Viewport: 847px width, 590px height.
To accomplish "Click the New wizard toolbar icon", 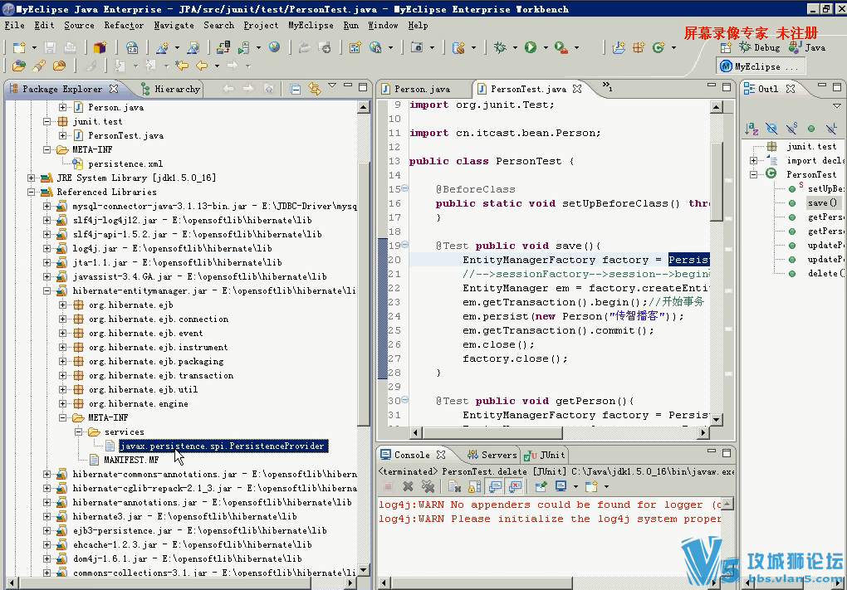I will (19, 47).
